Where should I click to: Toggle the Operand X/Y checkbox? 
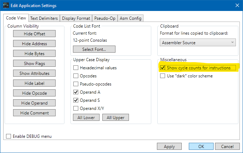[x=76, y=108]
